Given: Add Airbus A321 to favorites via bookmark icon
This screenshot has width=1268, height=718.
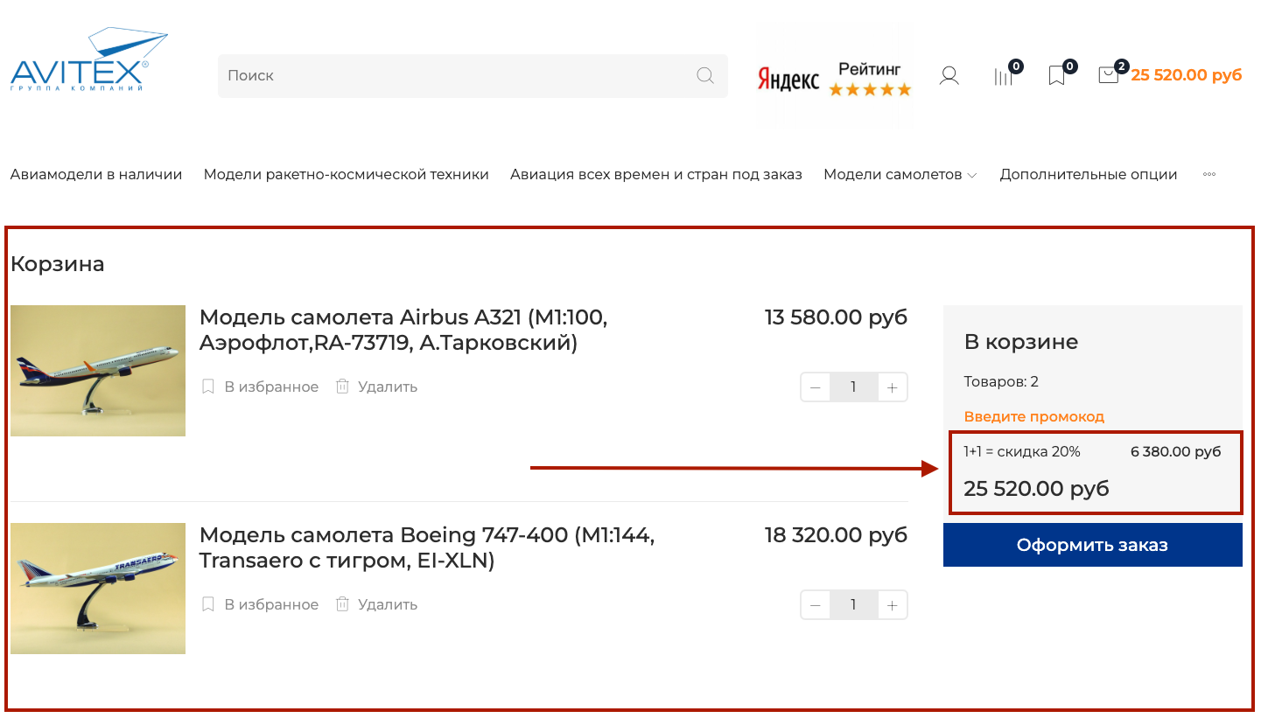Looking at the screenshot, I should click(x=208, y=386).
